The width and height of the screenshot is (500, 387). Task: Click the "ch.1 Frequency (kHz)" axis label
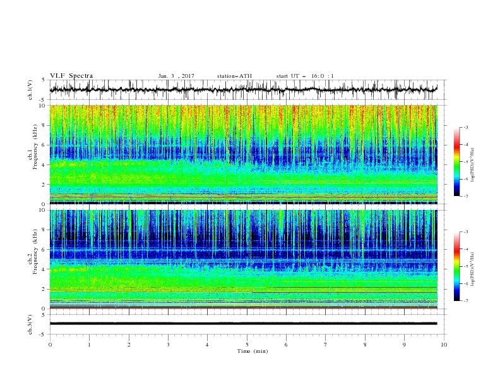coord(33,147)
